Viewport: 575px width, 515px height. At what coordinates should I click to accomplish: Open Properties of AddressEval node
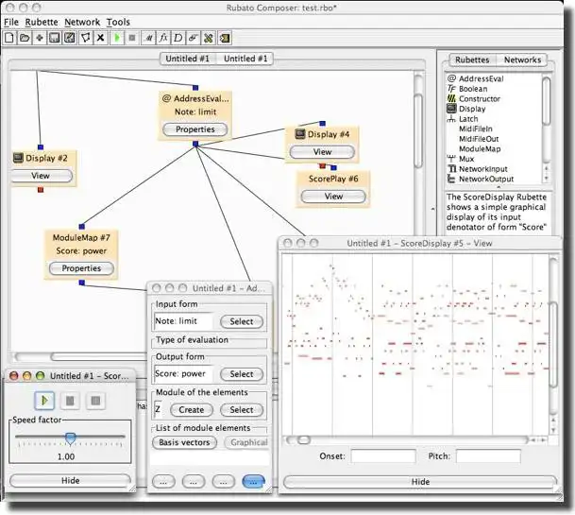(x=195, y=129)
